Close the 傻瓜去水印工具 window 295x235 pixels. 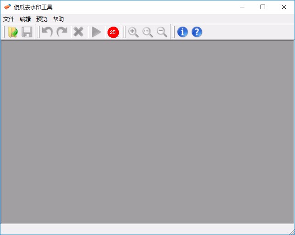284,7
